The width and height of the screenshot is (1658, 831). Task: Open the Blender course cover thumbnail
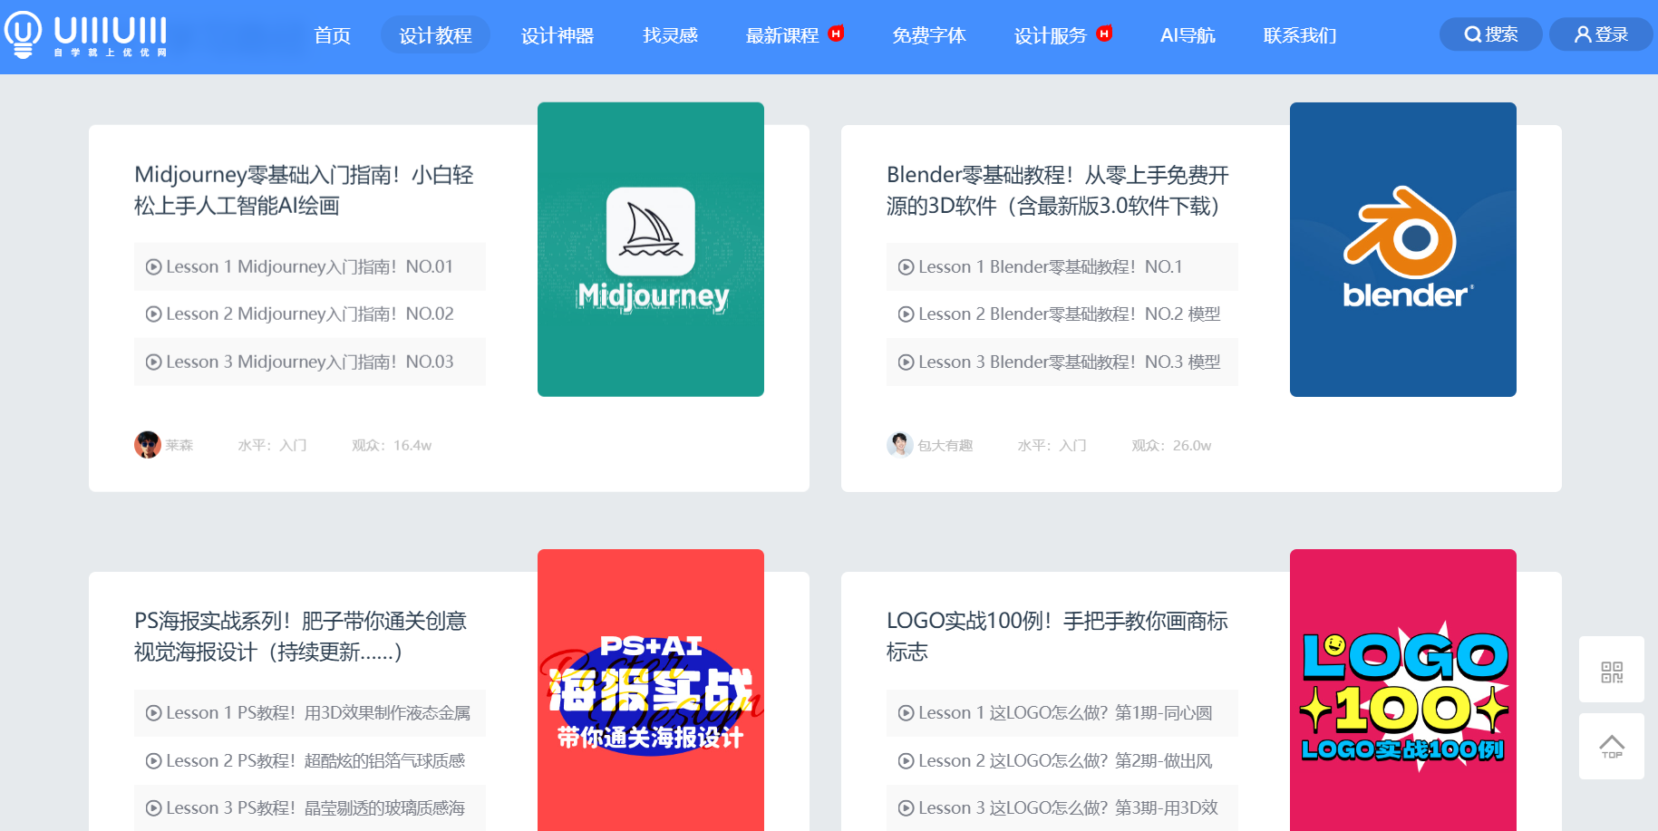coord(1403,249)
